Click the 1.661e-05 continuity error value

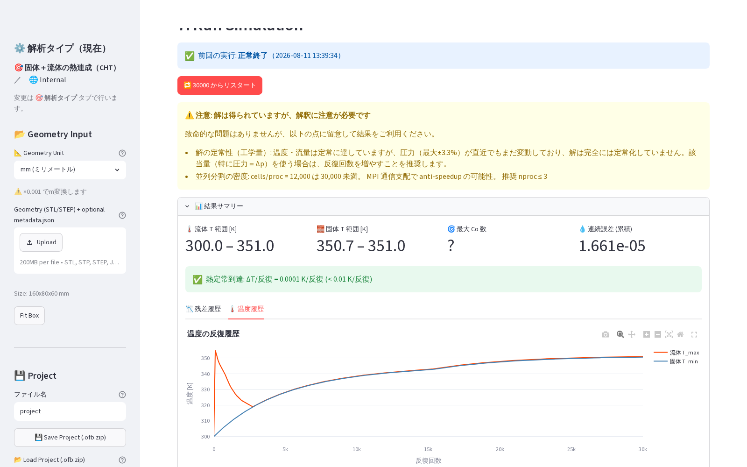click(x=612, y=246)
